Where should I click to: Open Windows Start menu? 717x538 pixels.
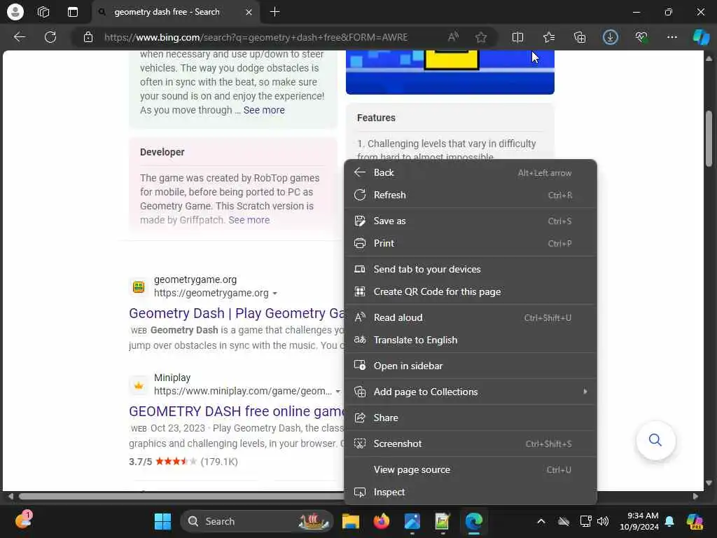[162, 521]
